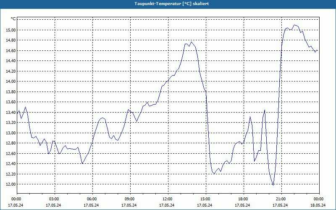Click the 14,40 y-axis label
The image size is (336, 210).
pyautogui.click(x=11, y=61)
